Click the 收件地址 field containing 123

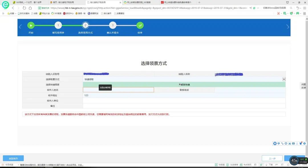[184, 95]
